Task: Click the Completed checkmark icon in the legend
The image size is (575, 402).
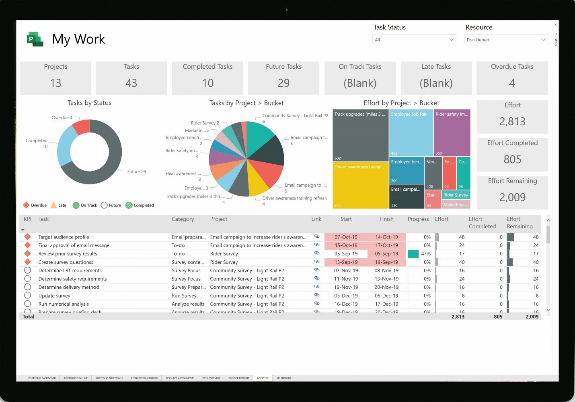Action: click(129, 205)
